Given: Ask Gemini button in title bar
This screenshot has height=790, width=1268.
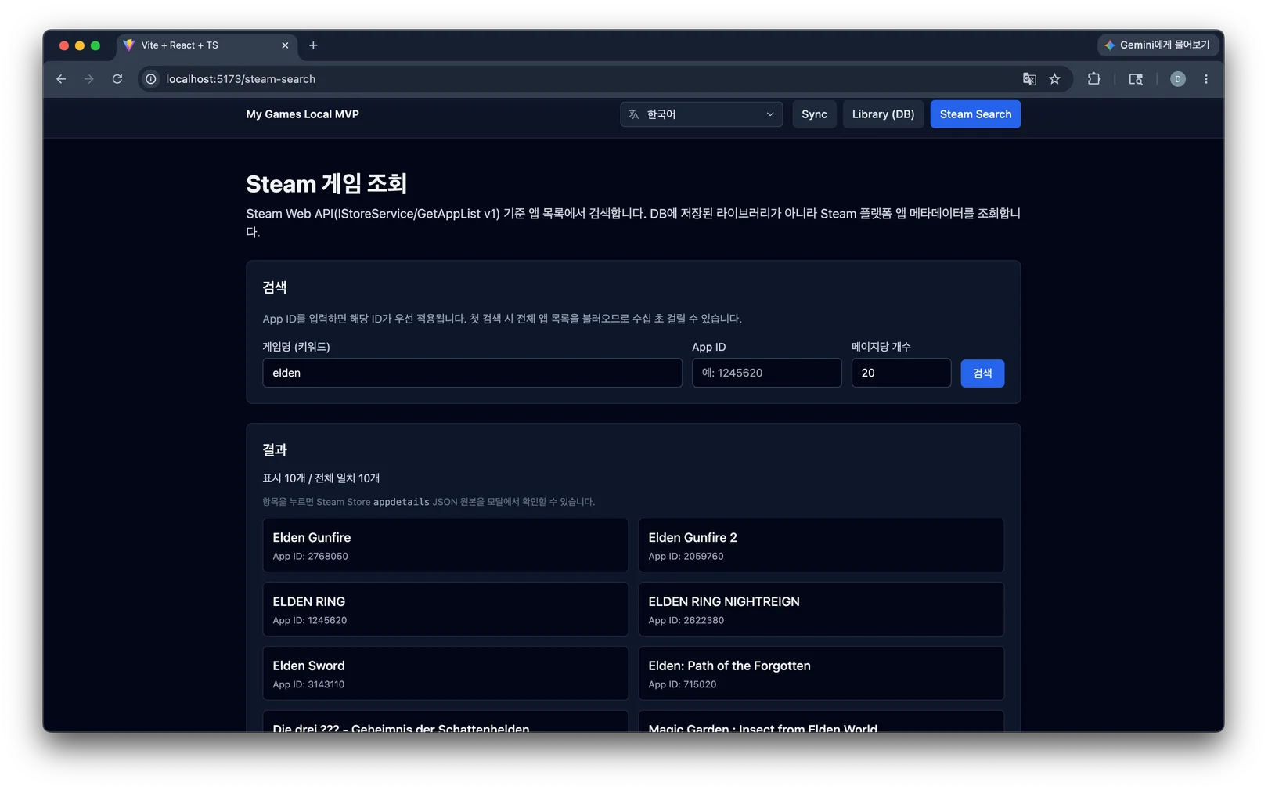Looking at the screenshot, I should [x=1157, y=45].
